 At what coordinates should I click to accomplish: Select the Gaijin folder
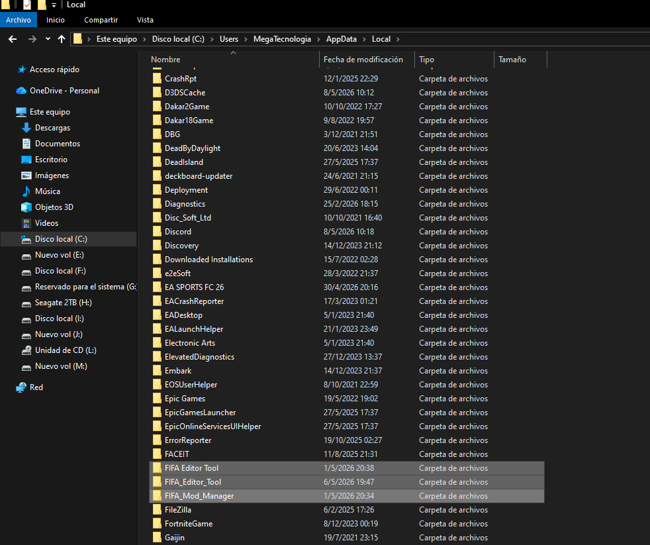(x=175, y=538)
